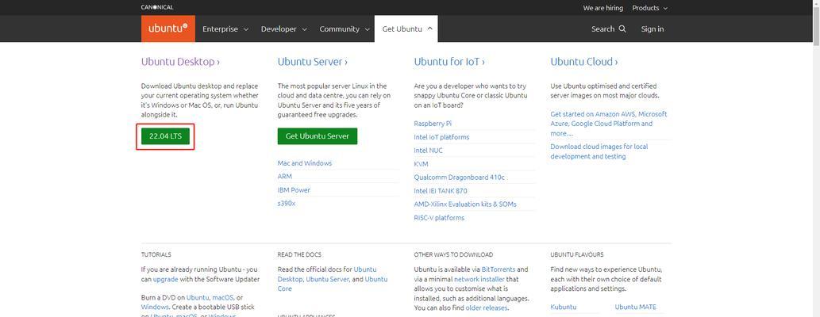This screenshot has width=820, height=317.
Task: Click the READ THE DOCS heading text
Action: (x=299, y=255)
